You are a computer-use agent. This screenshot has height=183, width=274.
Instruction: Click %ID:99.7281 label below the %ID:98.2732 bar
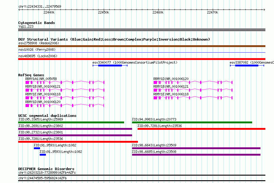pos(41,139)
